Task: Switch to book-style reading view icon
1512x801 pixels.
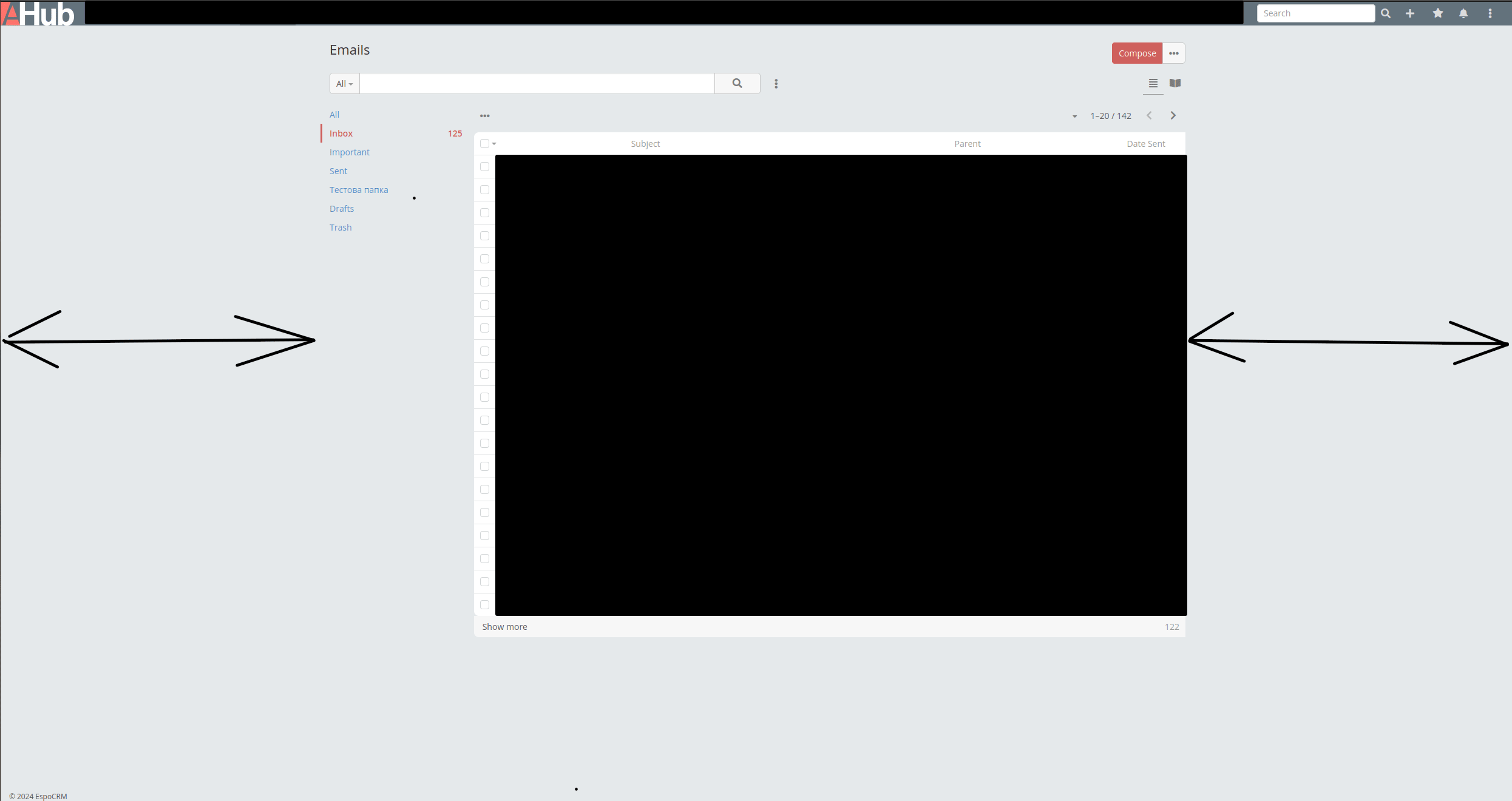Action: 1175,83
